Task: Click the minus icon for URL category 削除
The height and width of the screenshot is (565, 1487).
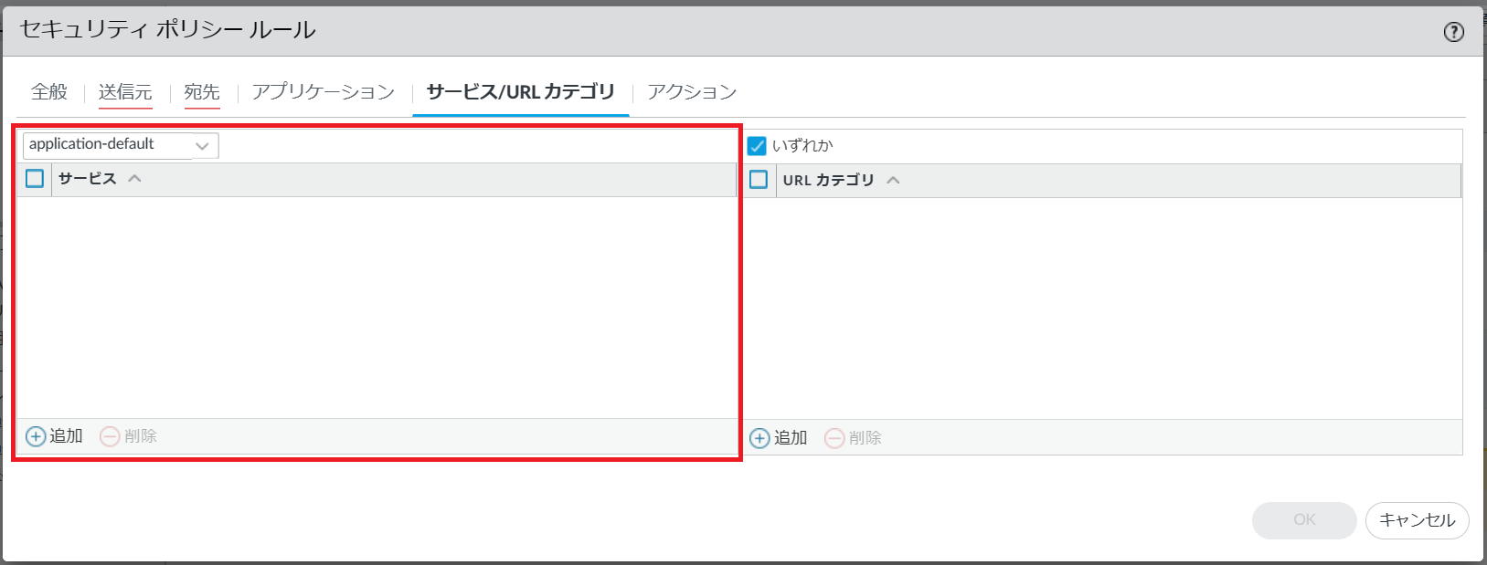Action: tap(834, 438)
